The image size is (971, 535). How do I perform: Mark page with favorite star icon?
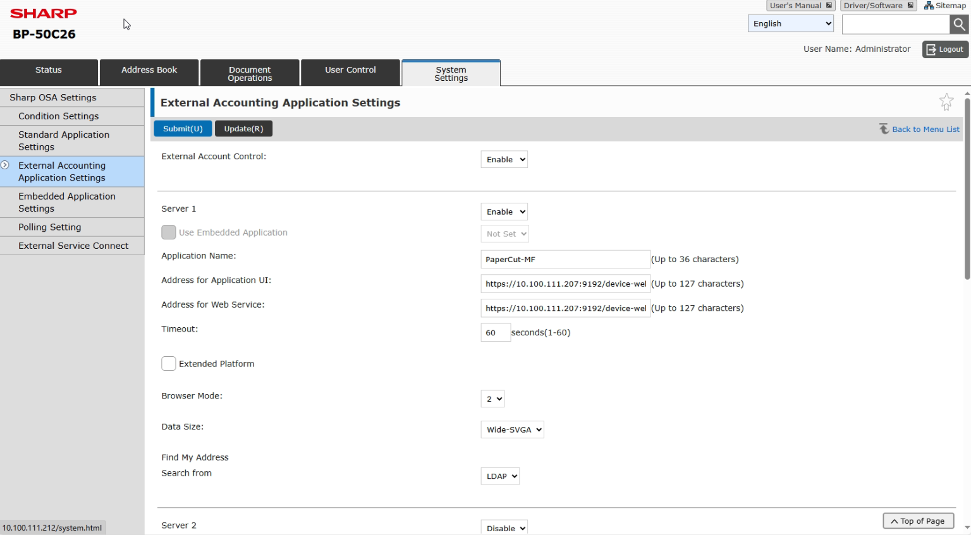[946, 102]
